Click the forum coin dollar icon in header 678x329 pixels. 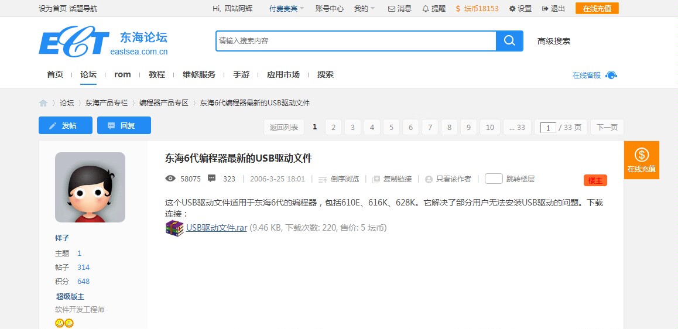coord(458,9)
